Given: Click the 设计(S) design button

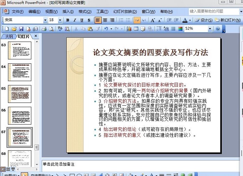Looking at the screenshot, I should coord(203,20).
